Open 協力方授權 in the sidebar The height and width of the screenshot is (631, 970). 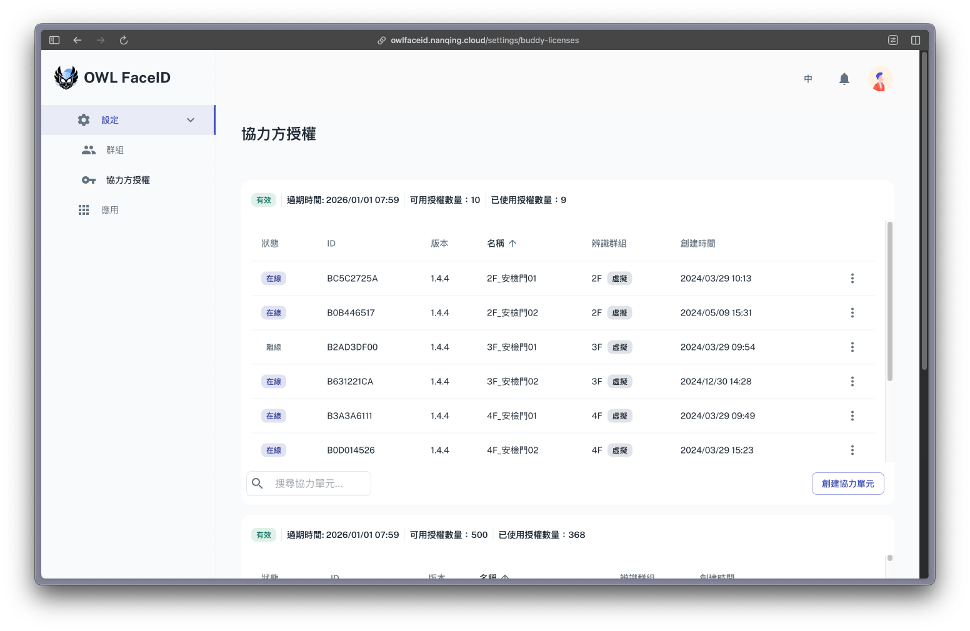pos(127,180)
